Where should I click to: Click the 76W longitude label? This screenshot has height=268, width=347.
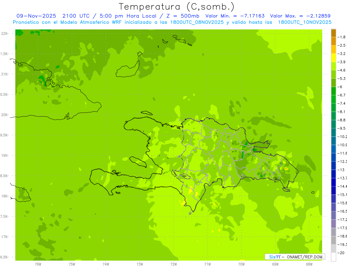point(38,264)
